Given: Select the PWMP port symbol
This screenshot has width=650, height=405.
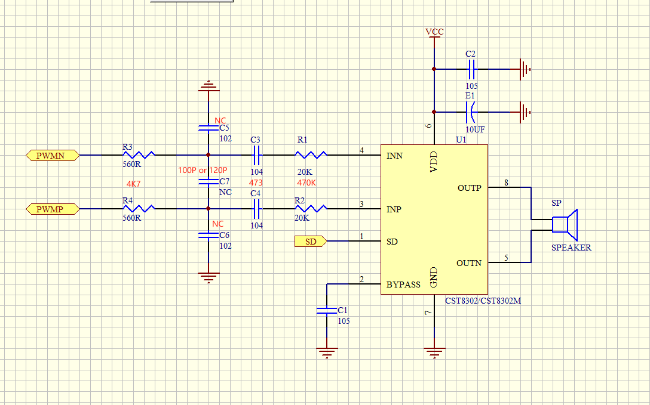Looking at the screenshot, I should [x=53, y=209].
